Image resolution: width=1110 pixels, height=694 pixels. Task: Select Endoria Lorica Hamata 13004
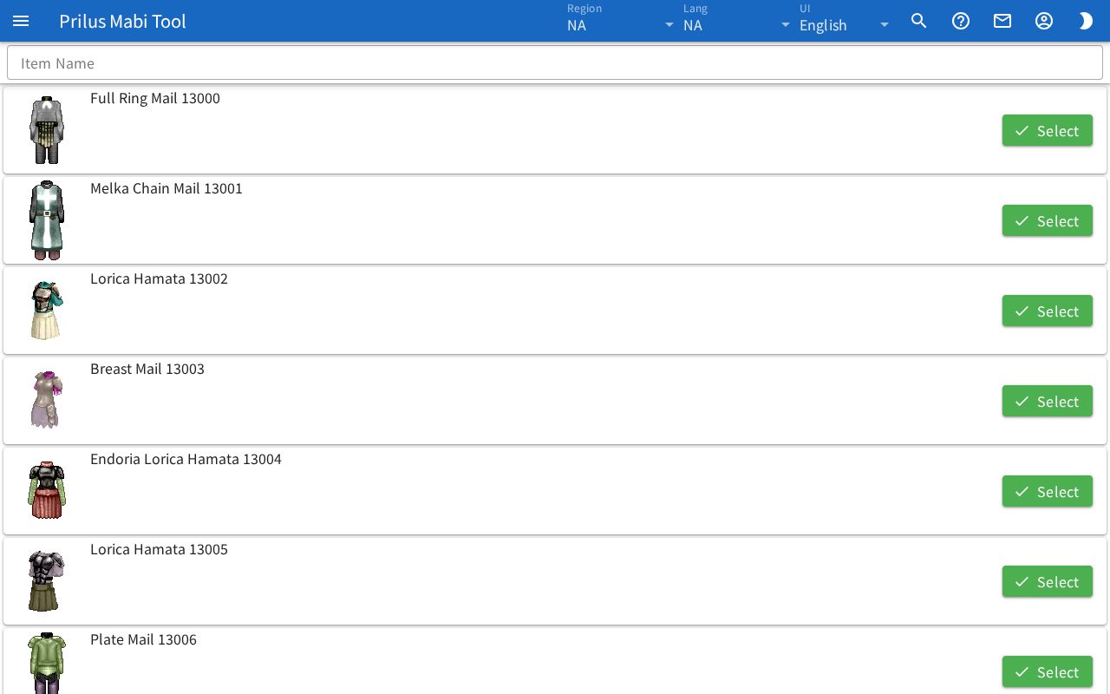coord(1048,491)
